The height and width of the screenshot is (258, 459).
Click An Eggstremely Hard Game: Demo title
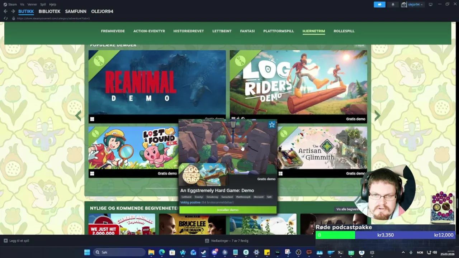pos(217,191)
